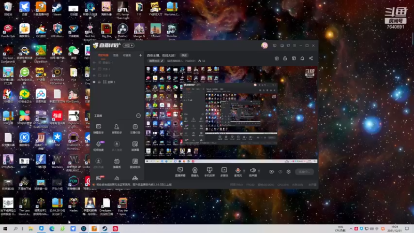Open the hamburger main menu in title bar
The height and width of the screenshot is (233, 414).
coord(294,46)
